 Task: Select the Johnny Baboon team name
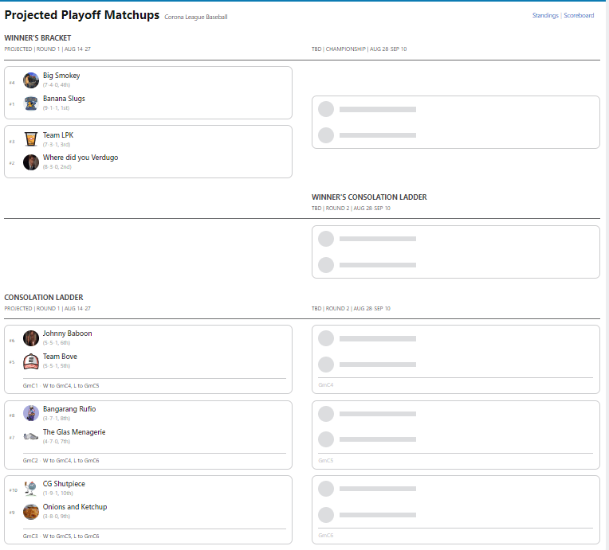67,334
